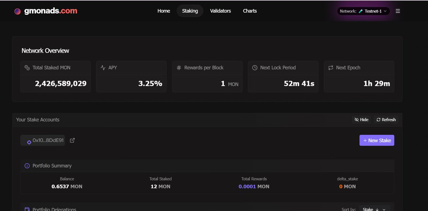The image size is (428, 211).
Task: Open the Sort by Stake dropdown
Action: 374,209
